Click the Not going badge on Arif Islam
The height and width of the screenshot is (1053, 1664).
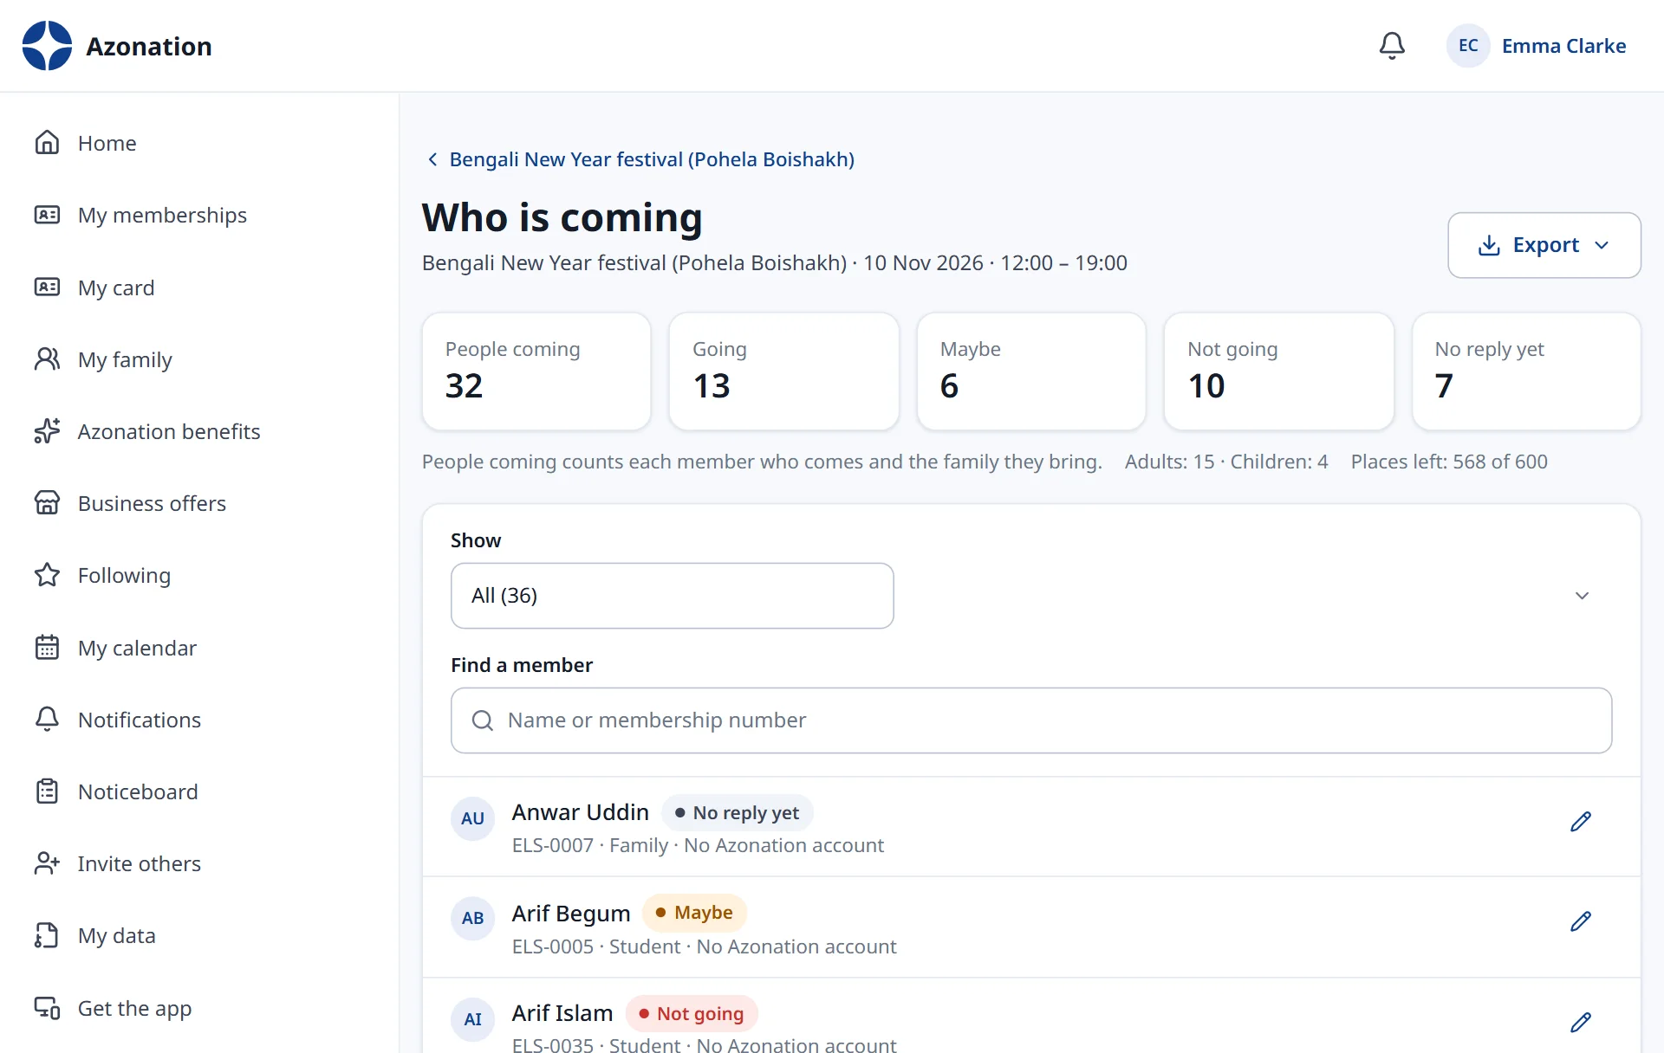(x=692, y=1014)
